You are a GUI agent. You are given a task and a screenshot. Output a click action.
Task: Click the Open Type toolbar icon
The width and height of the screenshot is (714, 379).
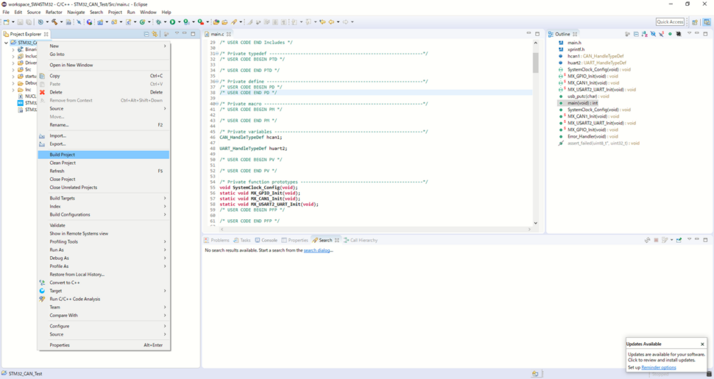tap(216, 22)
